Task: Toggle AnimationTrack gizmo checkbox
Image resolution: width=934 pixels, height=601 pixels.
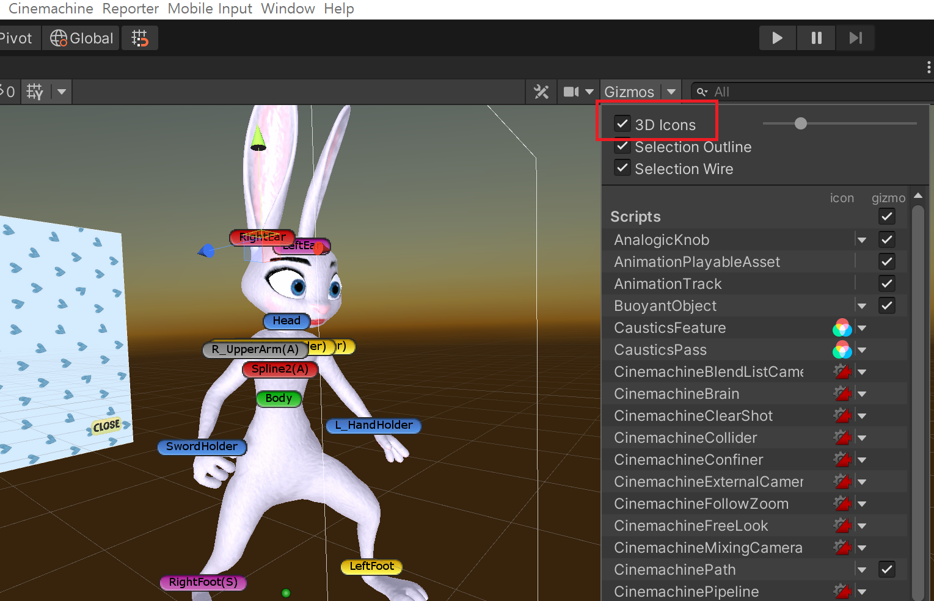Action: (887, 283)
